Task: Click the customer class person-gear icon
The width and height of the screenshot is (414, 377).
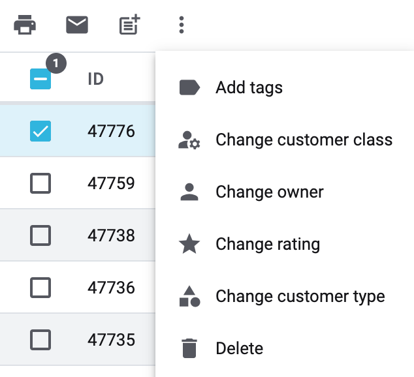Action: 189,140
